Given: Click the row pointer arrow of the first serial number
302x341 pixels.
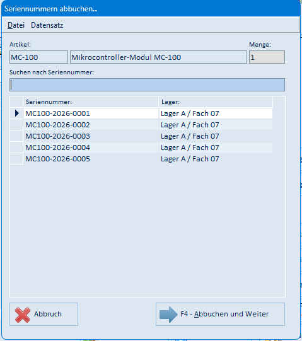Looking at the screenshot, I should (x=17, y=113).
